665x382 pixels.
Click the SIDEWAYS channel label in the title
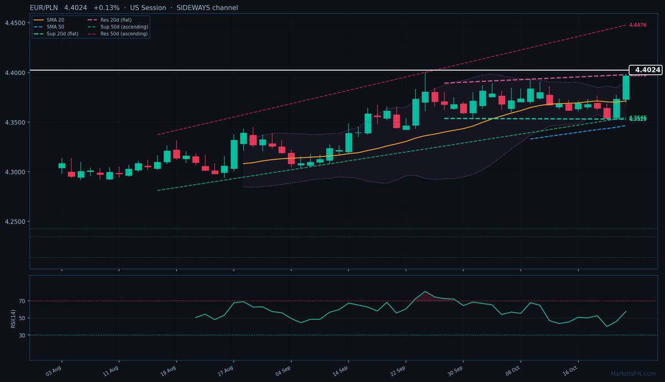tap(207, 8)
